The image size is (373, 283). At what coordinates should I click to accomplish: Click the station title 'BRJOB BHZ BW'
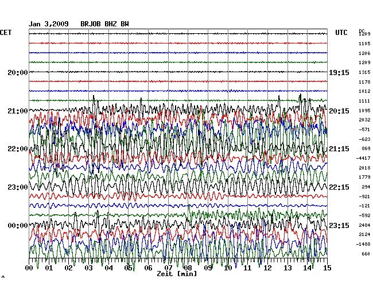click(104, 24)
